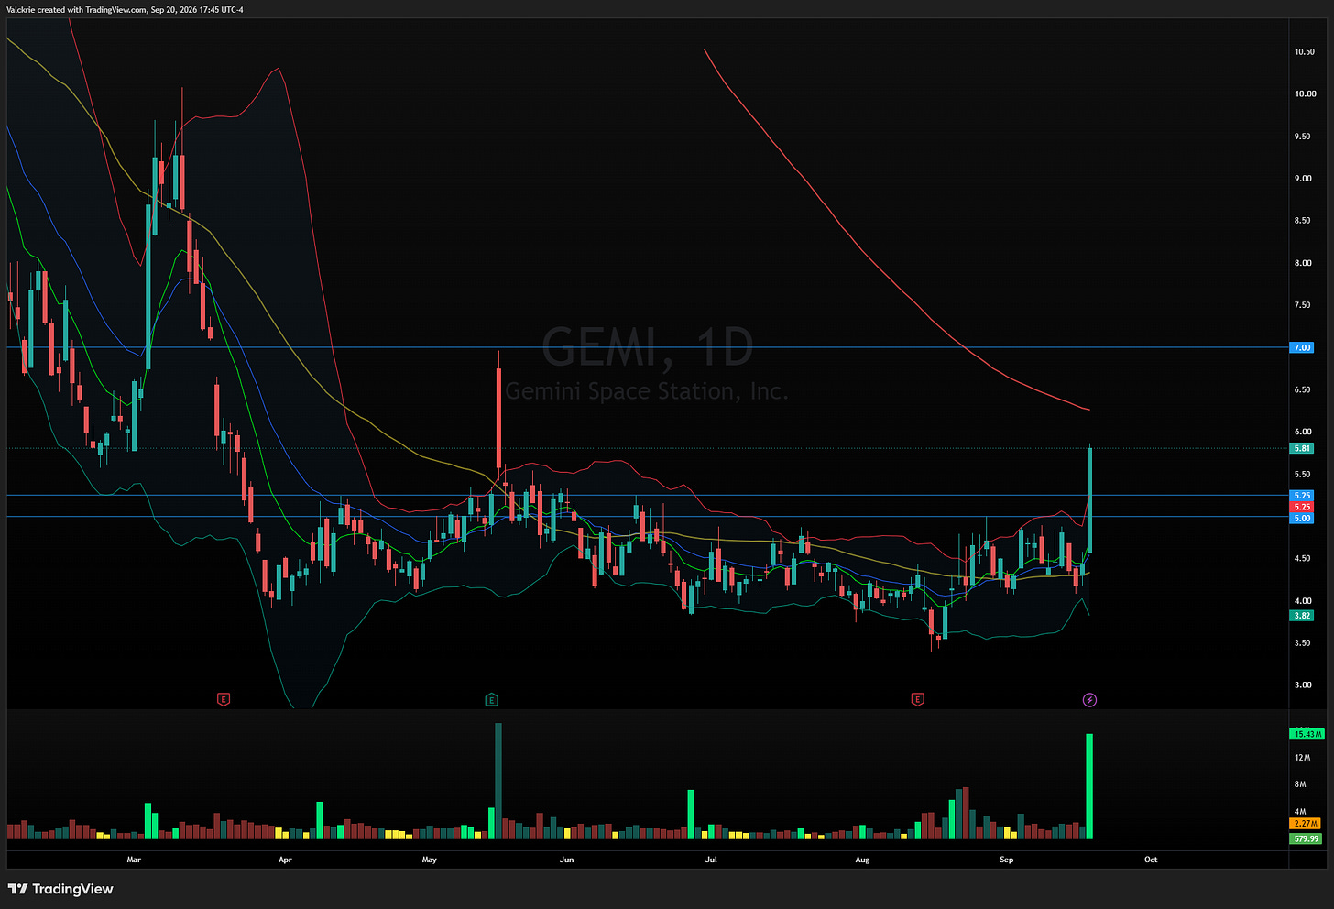Viewport: 1334px width, 909px height.
Task: Click the green 5.81 last price label
Action: click(x=1302, y=448)
